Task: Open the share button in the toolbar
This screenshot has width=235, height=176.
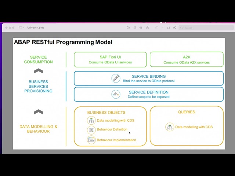Action: click(x=148, y=27)
